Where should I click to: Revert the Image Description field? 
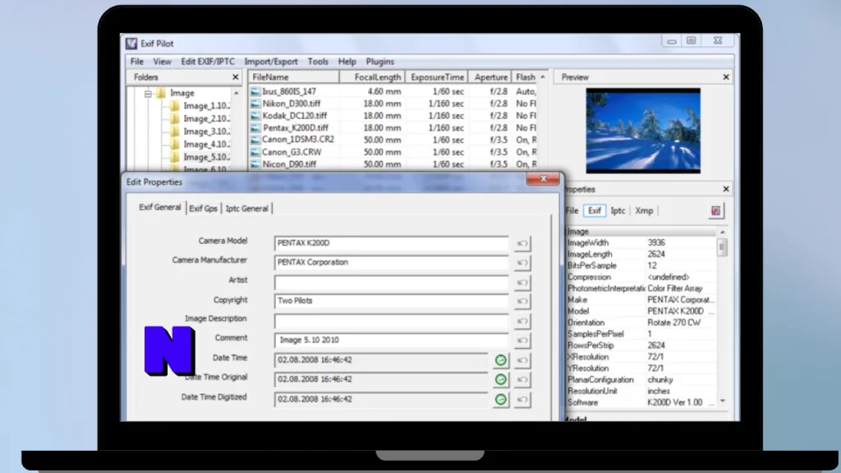point(522,321)
